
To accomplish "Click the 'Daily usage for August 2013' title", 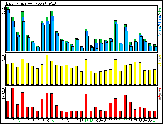I will pyautogui.click(x=31, y=3).
